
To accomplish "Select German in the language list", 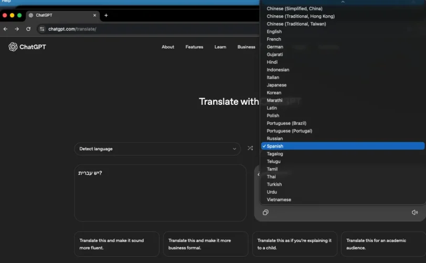I will click(343, 47).
